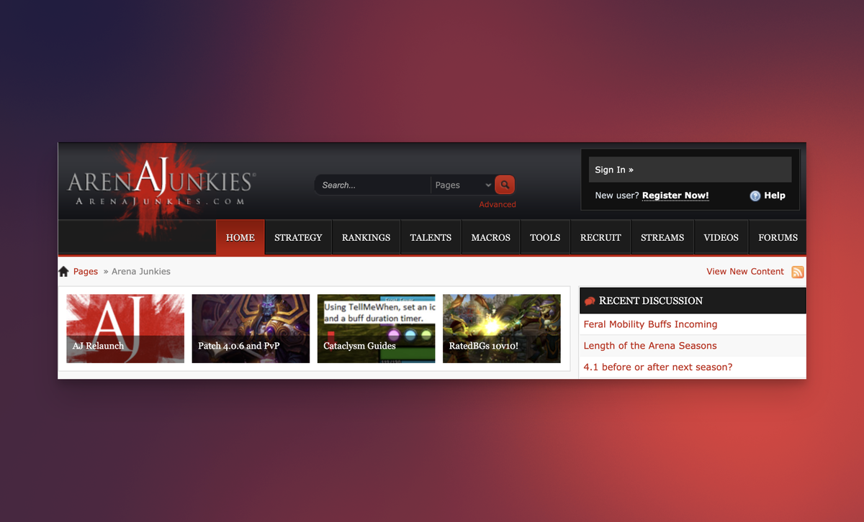Open the RSS feed icon
This screenshot has width=864, height=522.
pyautogui.click(x=798, y=272)
